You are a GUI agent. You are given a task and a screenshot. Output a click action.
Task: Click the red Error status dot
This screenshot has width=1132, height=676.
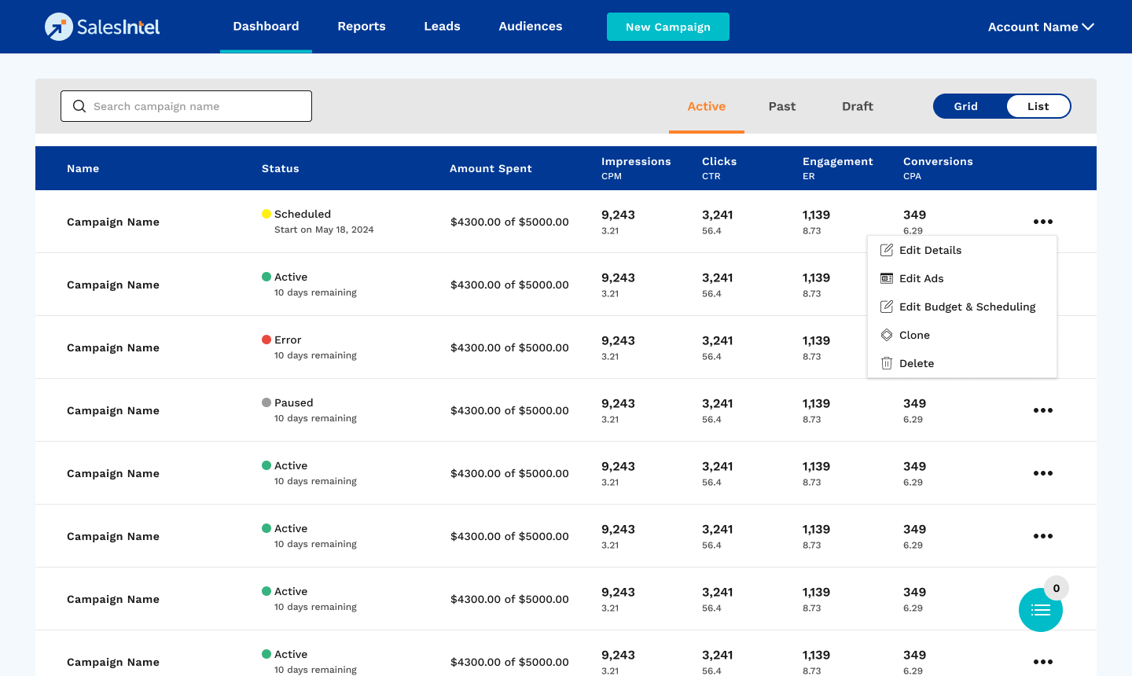click(x=266, y=340)
